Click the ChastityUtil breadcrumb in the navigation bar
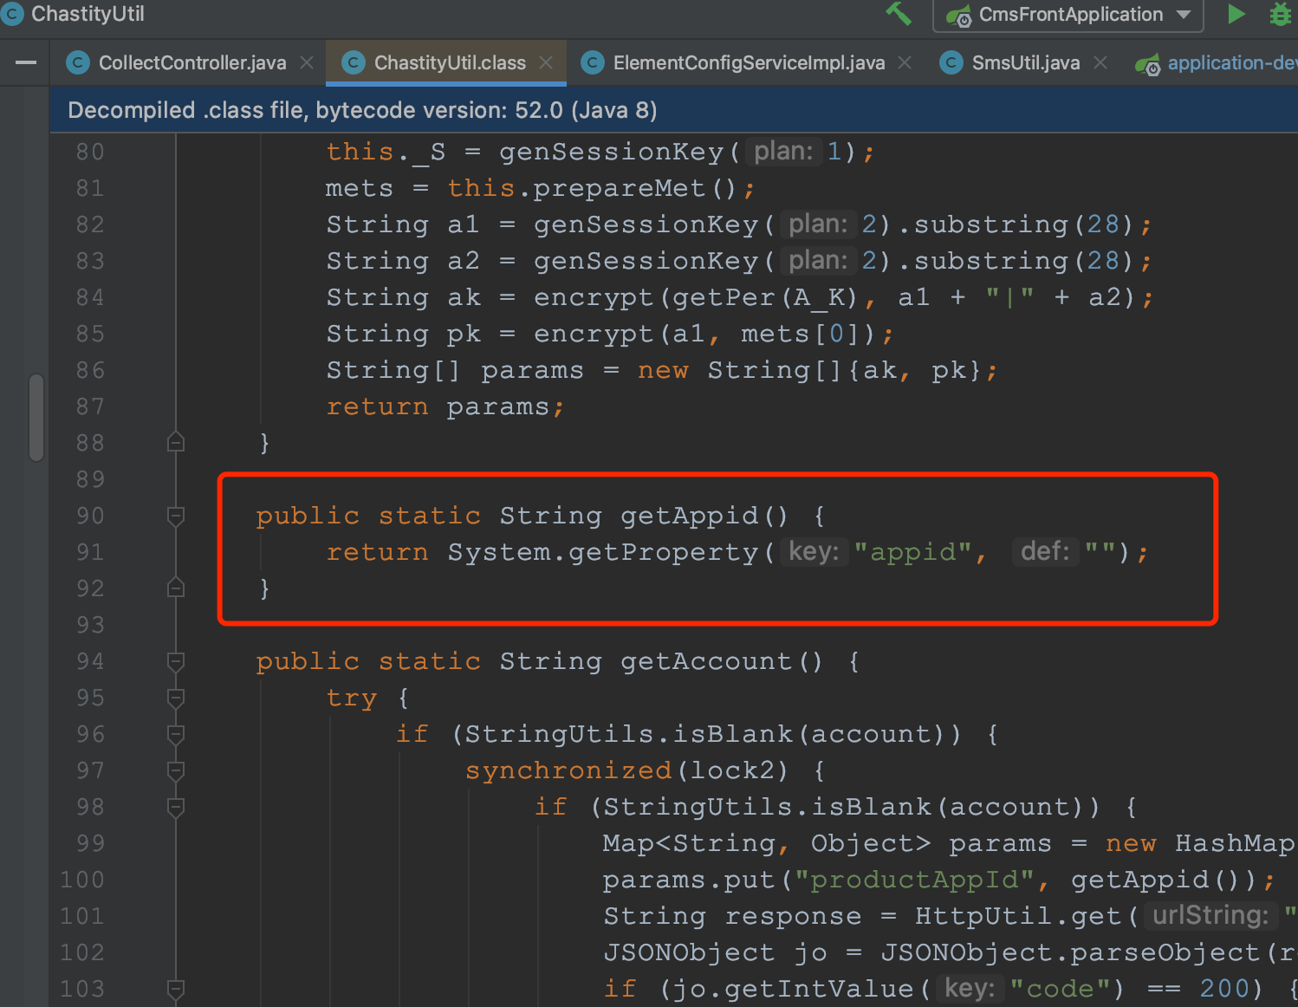This screenshot has width=1298, height=1007. [x=87, y=14]
